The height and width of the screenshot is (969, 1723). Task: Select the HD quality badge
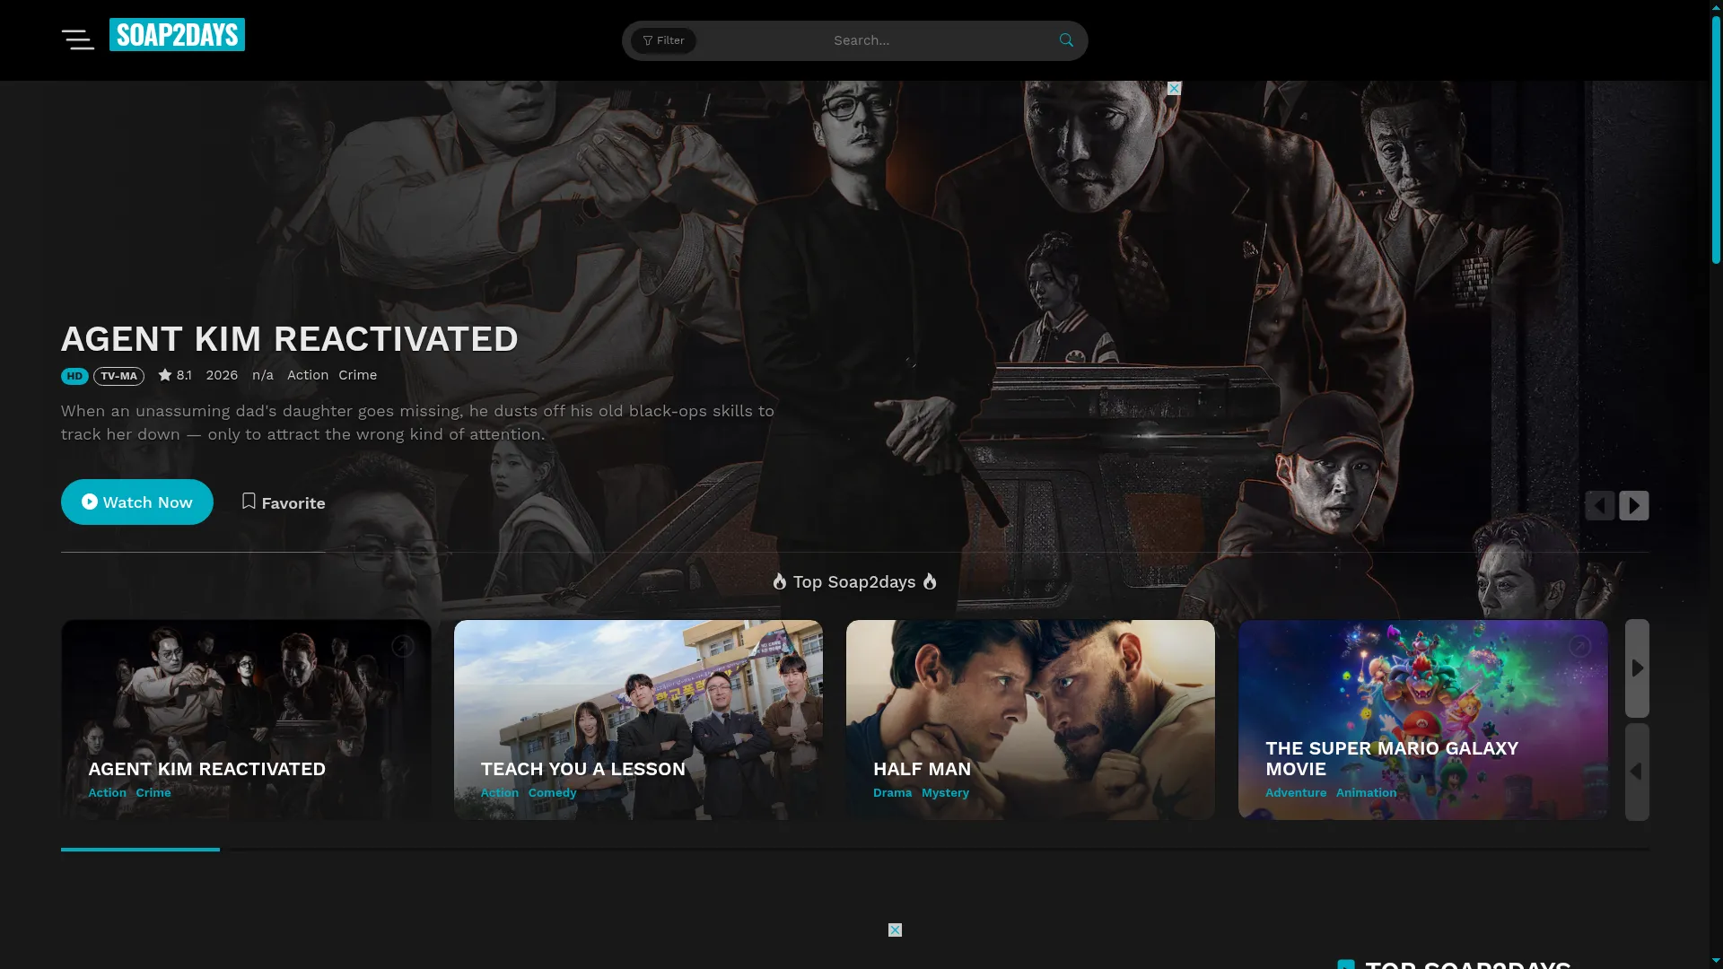tap(74, 376)
